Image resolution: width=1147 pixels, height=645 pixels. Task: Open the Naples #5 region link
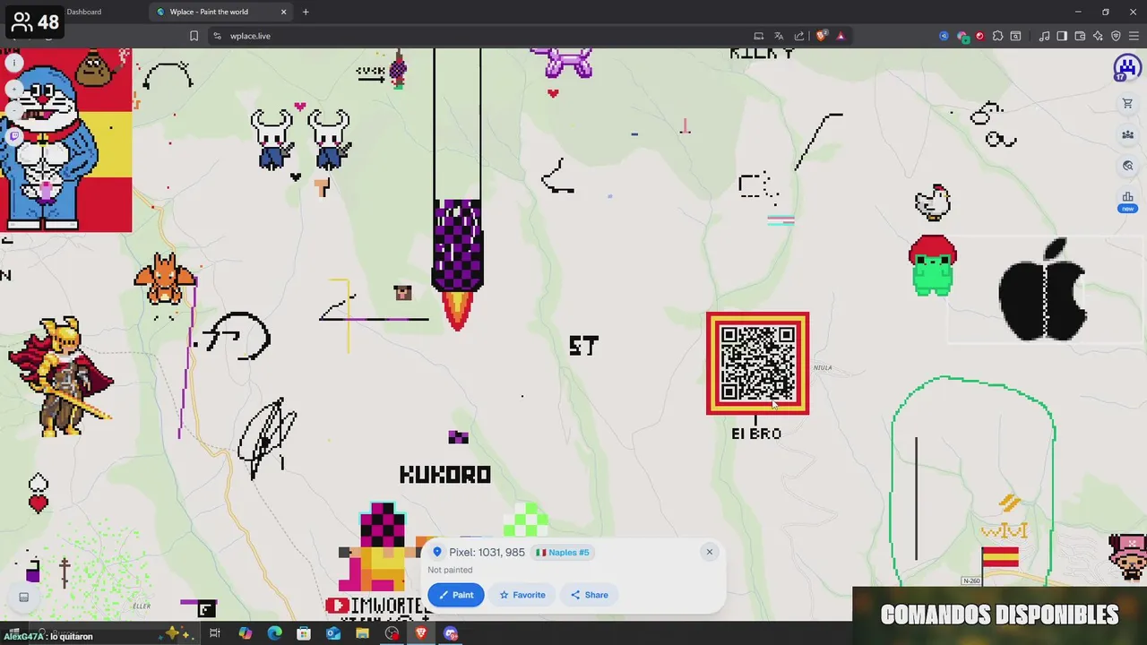(563, 553)
